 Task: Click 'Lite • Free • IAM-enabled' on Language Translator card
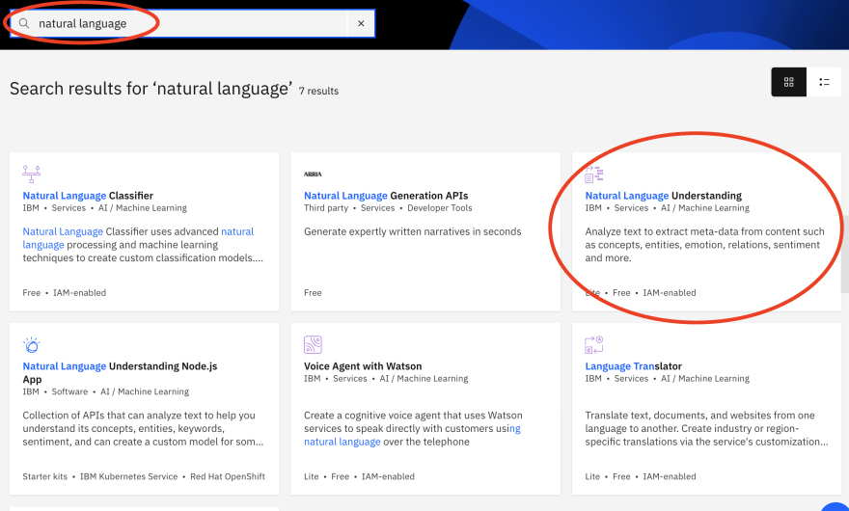641,476
